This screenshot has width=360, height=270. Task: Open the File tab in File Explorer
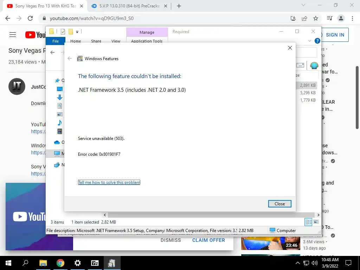tap(56, 41)
